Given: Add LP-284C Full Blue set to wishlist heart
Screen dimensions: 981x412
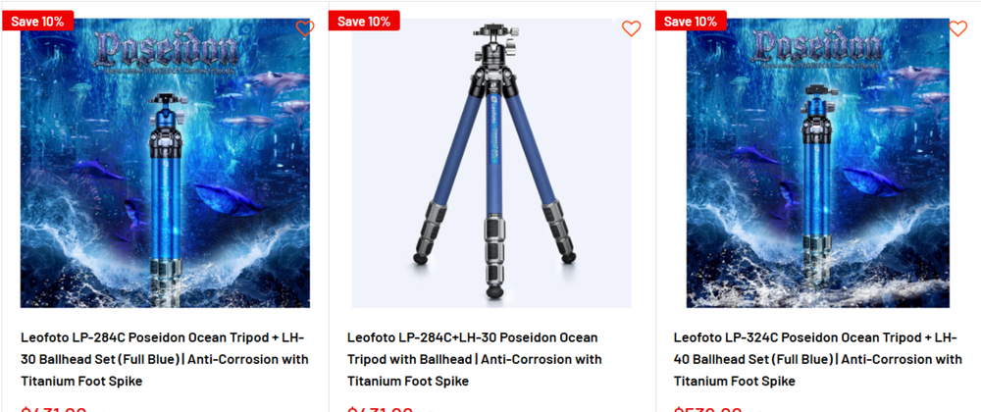Looking at the screenshot, I should tap(305, 28).
